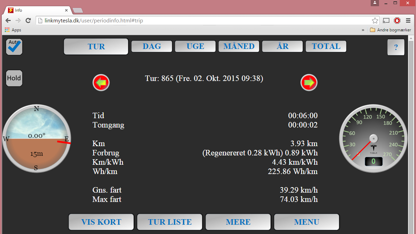Go to next trip with right arrow
The width and height of the screenshot is (416, 234).
[x=309, y=82]
